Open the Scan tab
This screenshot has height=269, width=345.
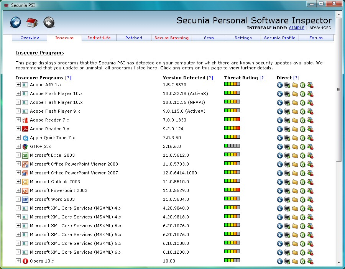pos(209,38)
